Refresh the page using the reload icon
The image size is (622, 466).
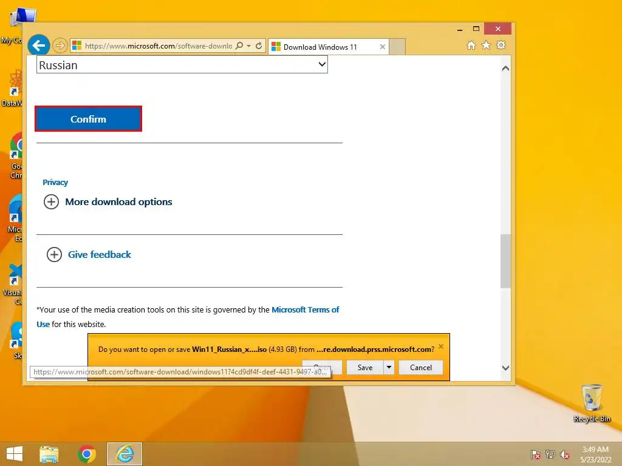[x=259, y=46]
